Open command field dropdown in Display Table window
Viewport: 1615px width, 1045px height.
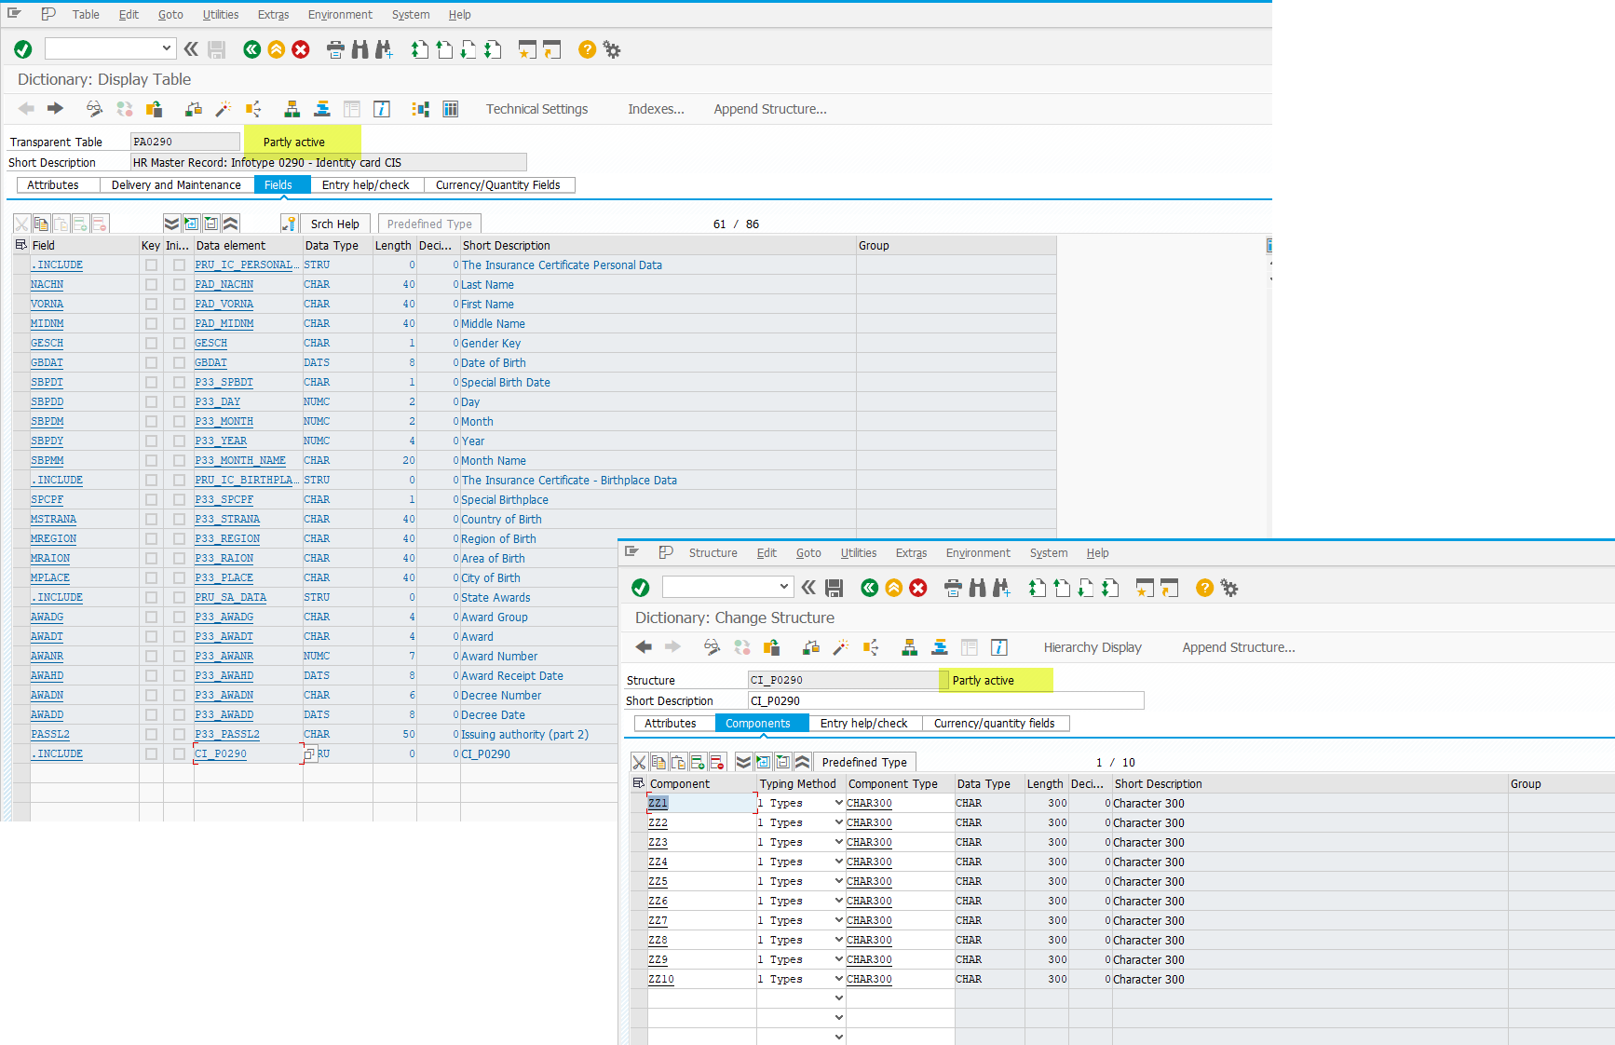167,48
